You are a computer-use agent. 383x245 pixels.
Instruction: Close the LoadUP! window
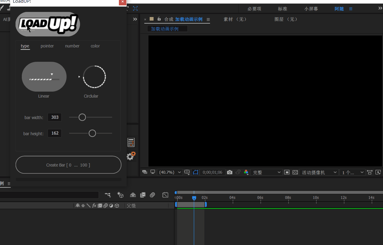point(122,2)
